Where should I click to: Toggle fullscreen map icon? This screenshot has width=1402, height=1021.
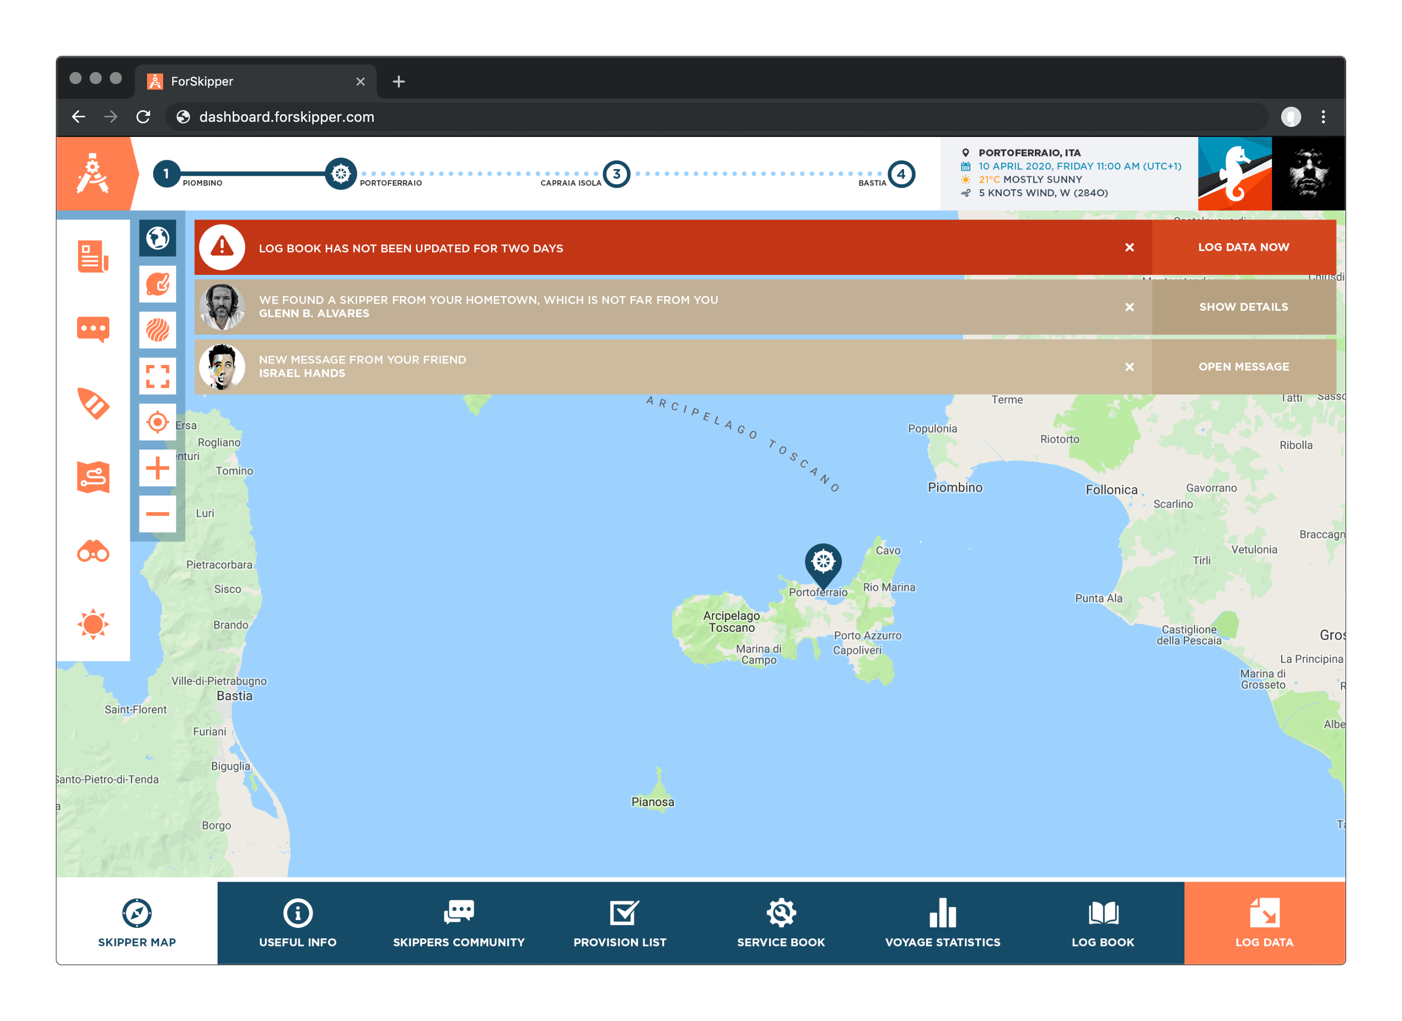[158, 376]
